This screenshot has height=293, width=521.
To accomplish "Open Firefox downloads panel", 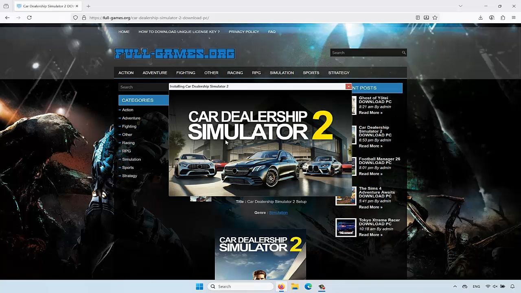I will (481, 17).
